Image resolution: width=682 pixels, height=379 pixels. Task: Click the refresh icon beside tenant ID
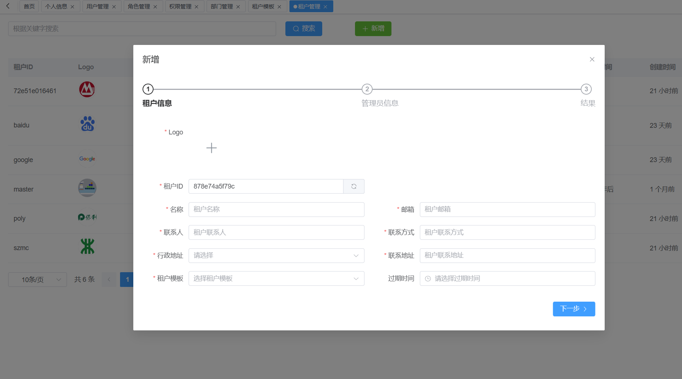tap(354, 186)
